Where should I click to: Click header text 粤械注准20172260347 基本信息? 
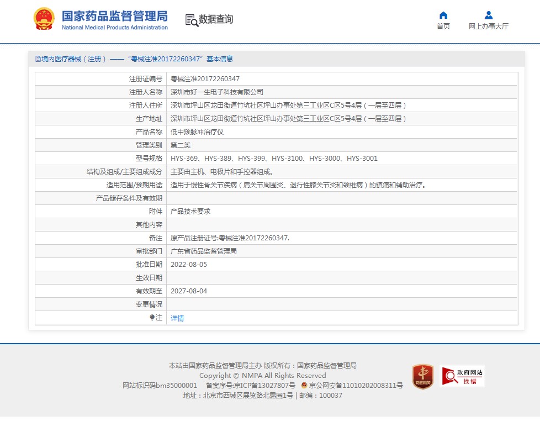pos(181,59)
